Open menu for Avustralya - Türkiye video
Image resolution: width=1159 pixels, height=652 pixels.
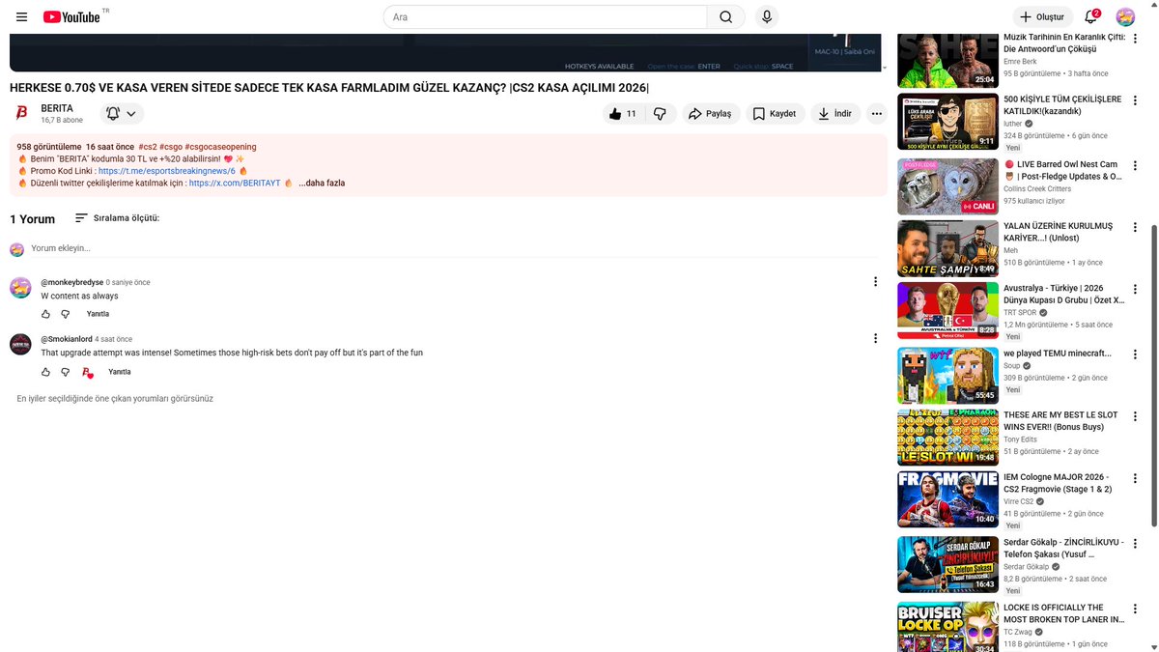(1134, 290)
